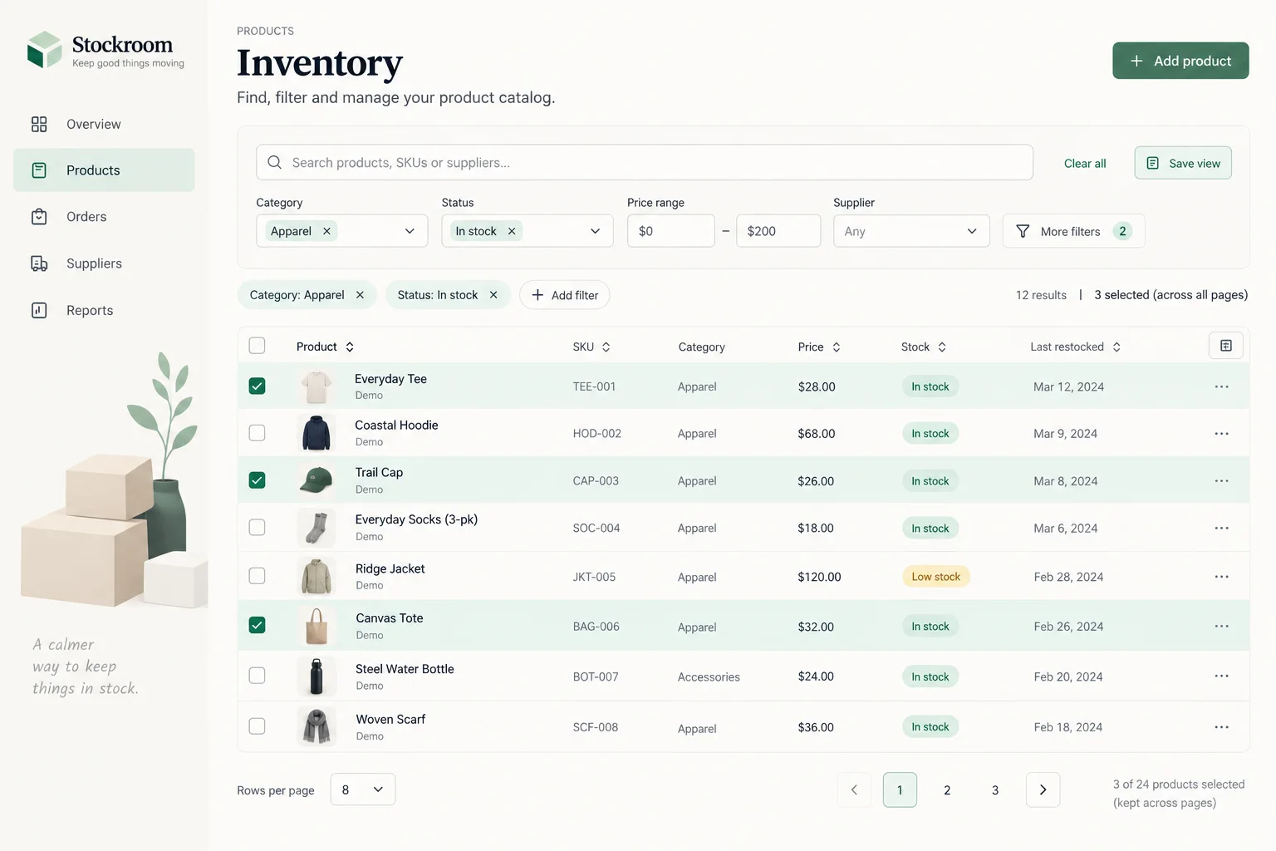Viewport: 1276px width, 851px height.
Task: Click the Add product button
Action: click(x=1180, y=61)
